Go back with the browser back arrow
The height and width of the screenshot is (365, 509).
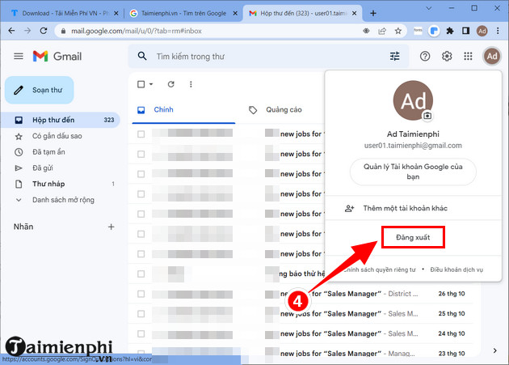click(x=11, y=31)
